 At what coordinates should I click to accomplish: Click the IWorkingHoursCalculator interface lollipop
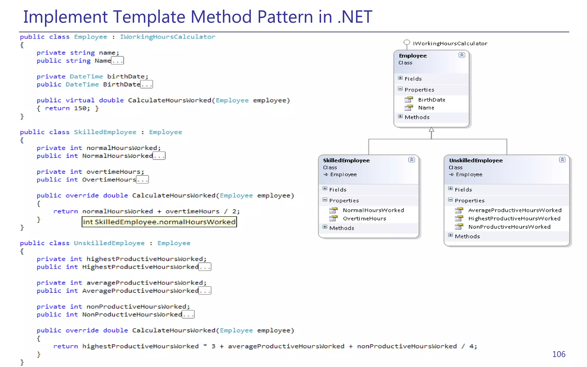(406, 43)
